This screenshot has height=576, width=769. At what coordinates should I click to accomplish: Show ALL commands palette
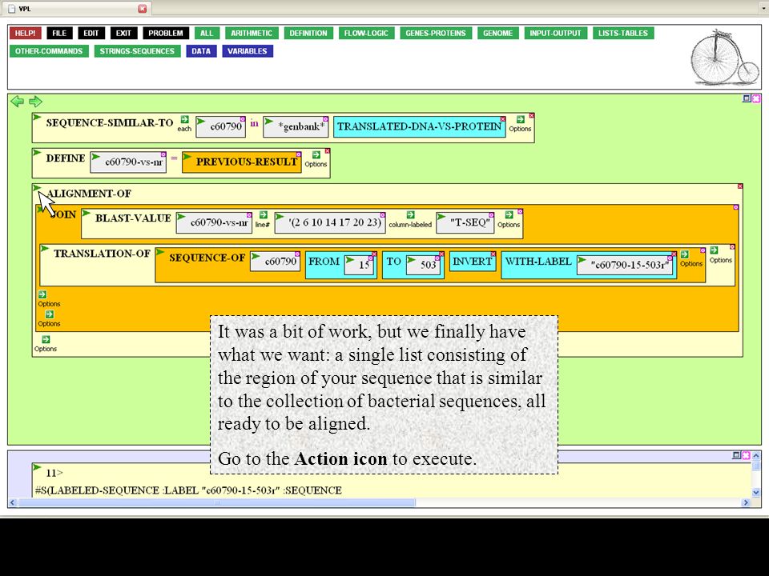207,34
